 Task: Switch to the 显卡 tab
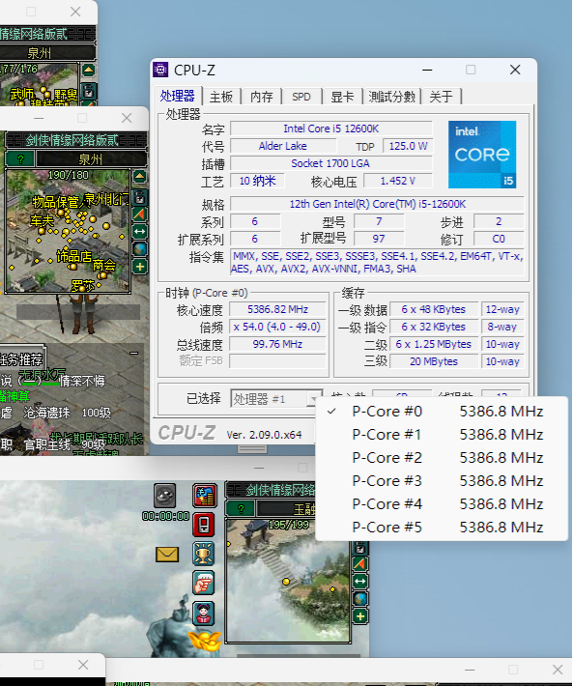click(342, 97)
